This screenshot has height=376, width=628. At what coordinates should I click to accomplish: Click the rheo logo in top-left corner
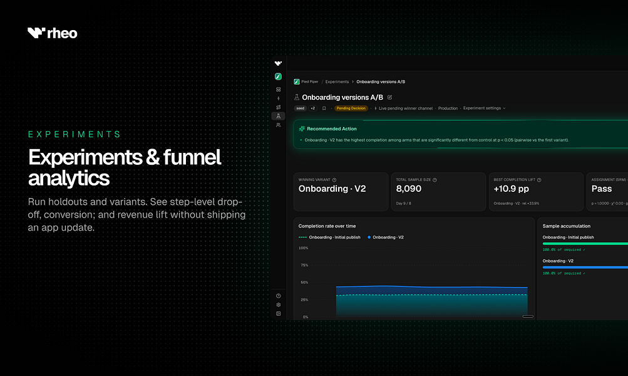point(52,33)
